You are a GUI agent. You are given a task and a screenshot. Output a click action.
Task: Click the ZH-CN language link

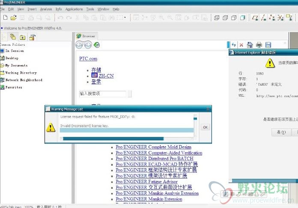[x=106, y=76]
